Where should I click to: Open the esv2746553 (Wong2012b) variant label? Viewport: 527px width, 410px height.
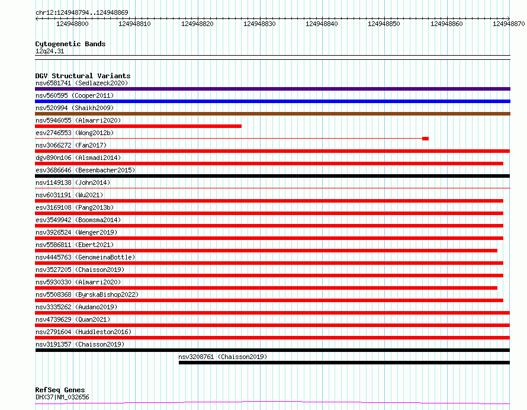75,133
